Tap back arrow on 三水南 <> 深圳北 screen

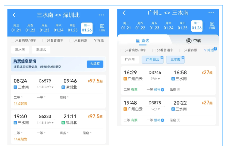point(14,15)
